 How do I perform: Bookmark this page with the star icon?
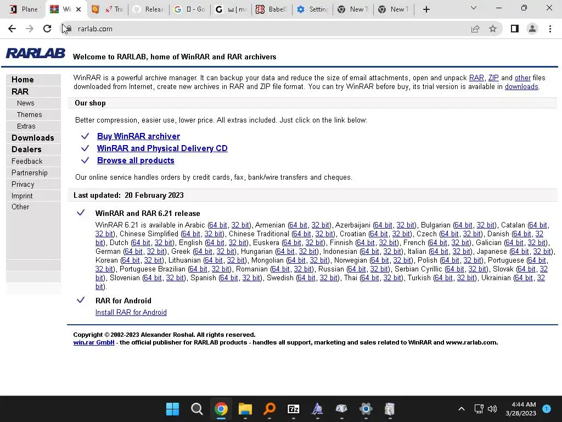[493, 29]
